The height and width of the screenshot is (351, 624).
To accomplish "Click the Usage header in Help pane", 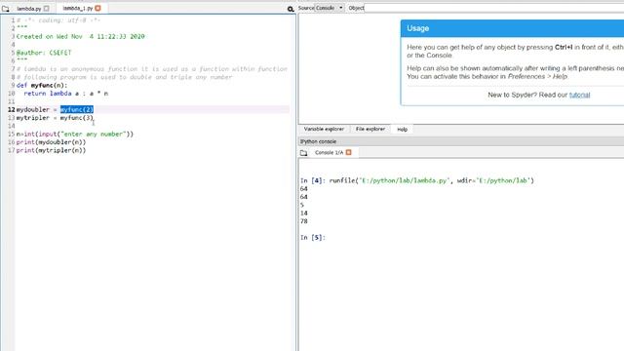I will click(512, 28).
